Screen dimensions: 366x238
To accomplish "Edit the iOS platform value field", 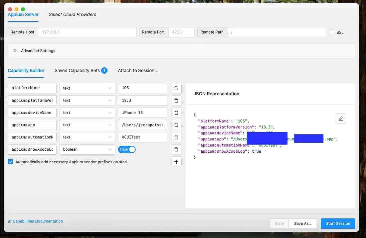I will click(142, 88).
